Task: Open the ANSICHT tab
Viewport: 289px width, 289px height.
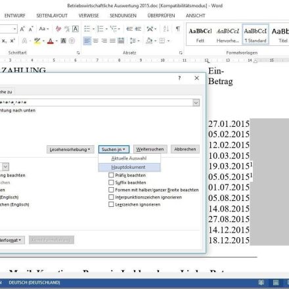Action: (195, 16)
